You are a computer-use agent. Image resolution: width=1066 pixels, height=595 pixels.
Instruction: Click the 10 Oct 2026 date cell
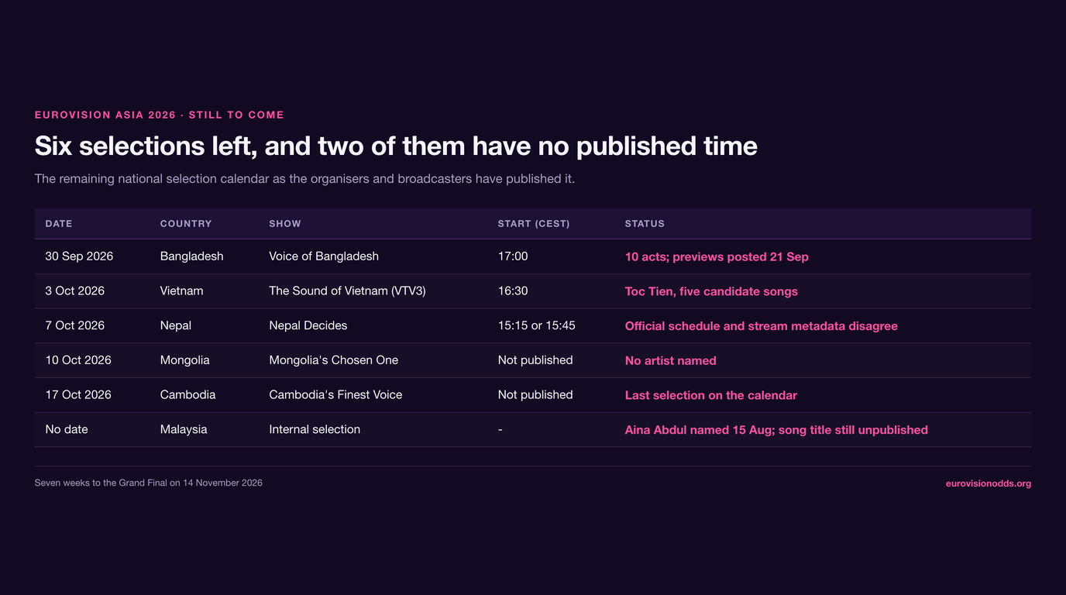[77, 360]
